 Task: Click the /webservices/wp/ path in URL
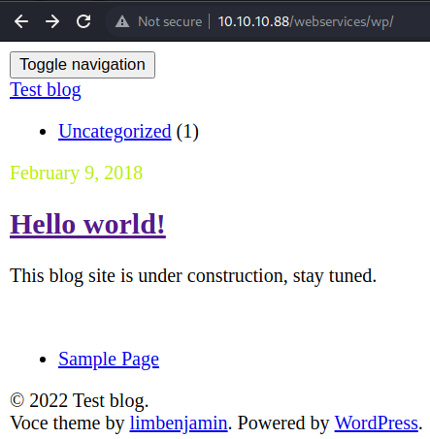(342, 21)
